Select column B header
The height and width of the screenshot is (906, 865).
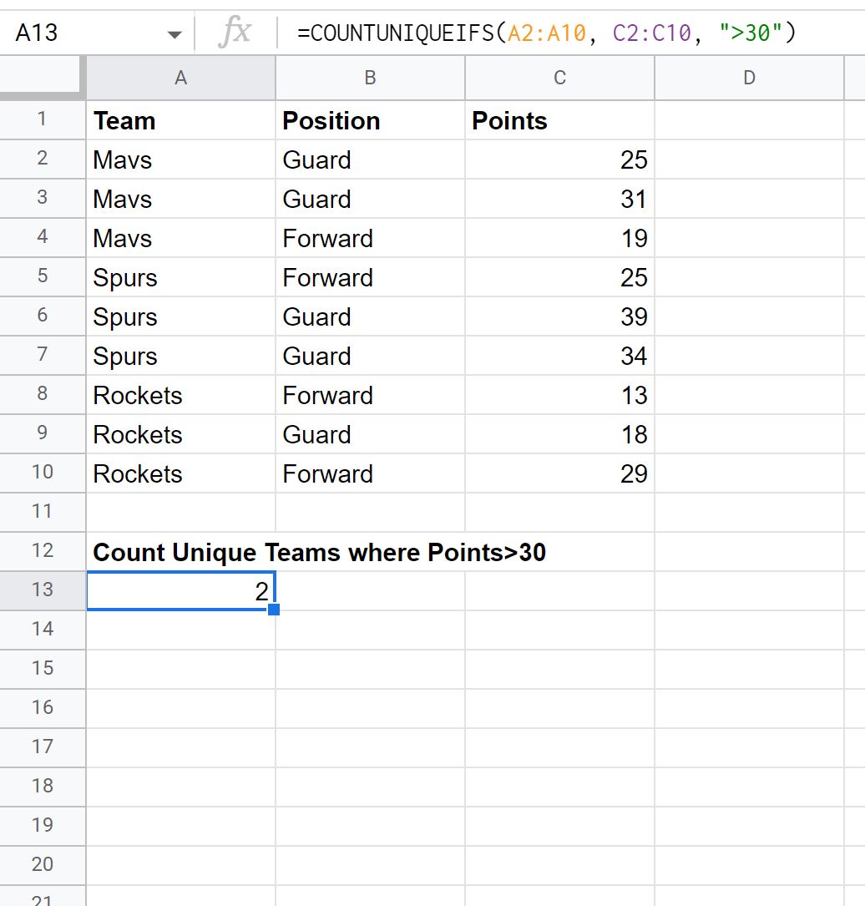click(370, 77)
